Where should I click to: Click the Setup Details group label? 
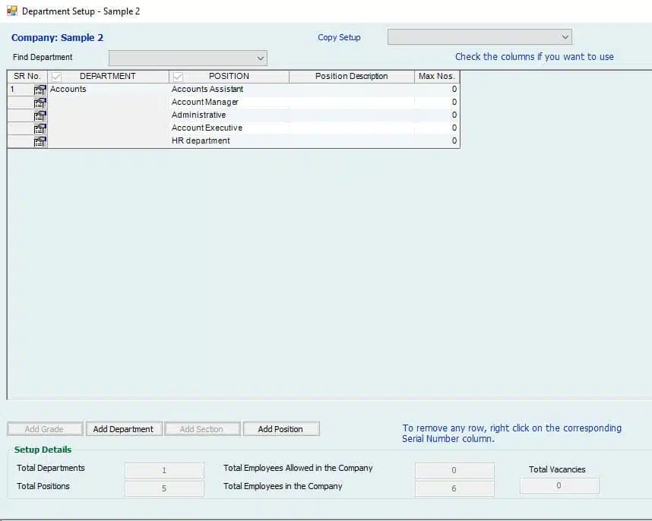pos(43,450)
